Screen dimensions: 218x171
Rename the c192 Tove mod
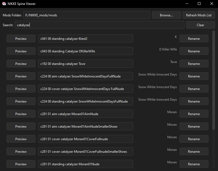194,64
